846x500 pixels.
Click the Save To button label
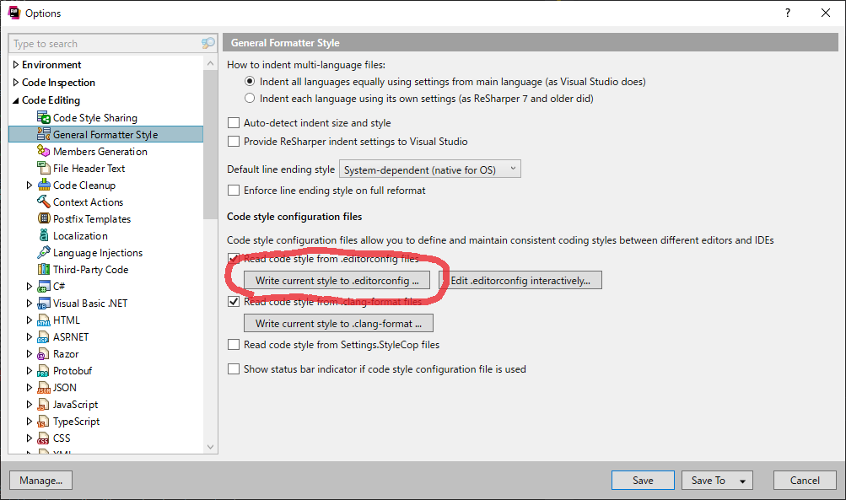point(709,480)
